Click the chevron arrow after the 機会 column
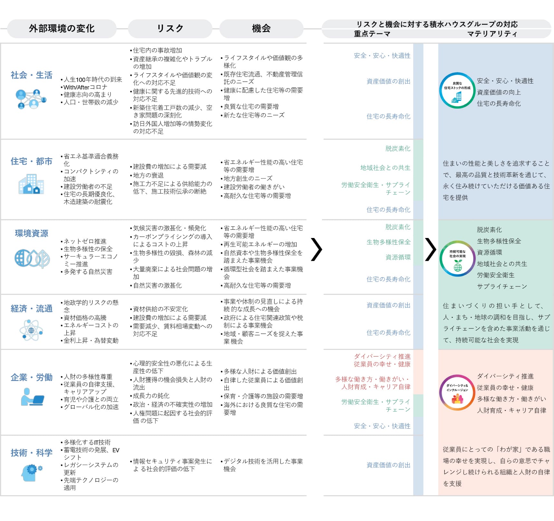The image size is (554, 521). 316,249
